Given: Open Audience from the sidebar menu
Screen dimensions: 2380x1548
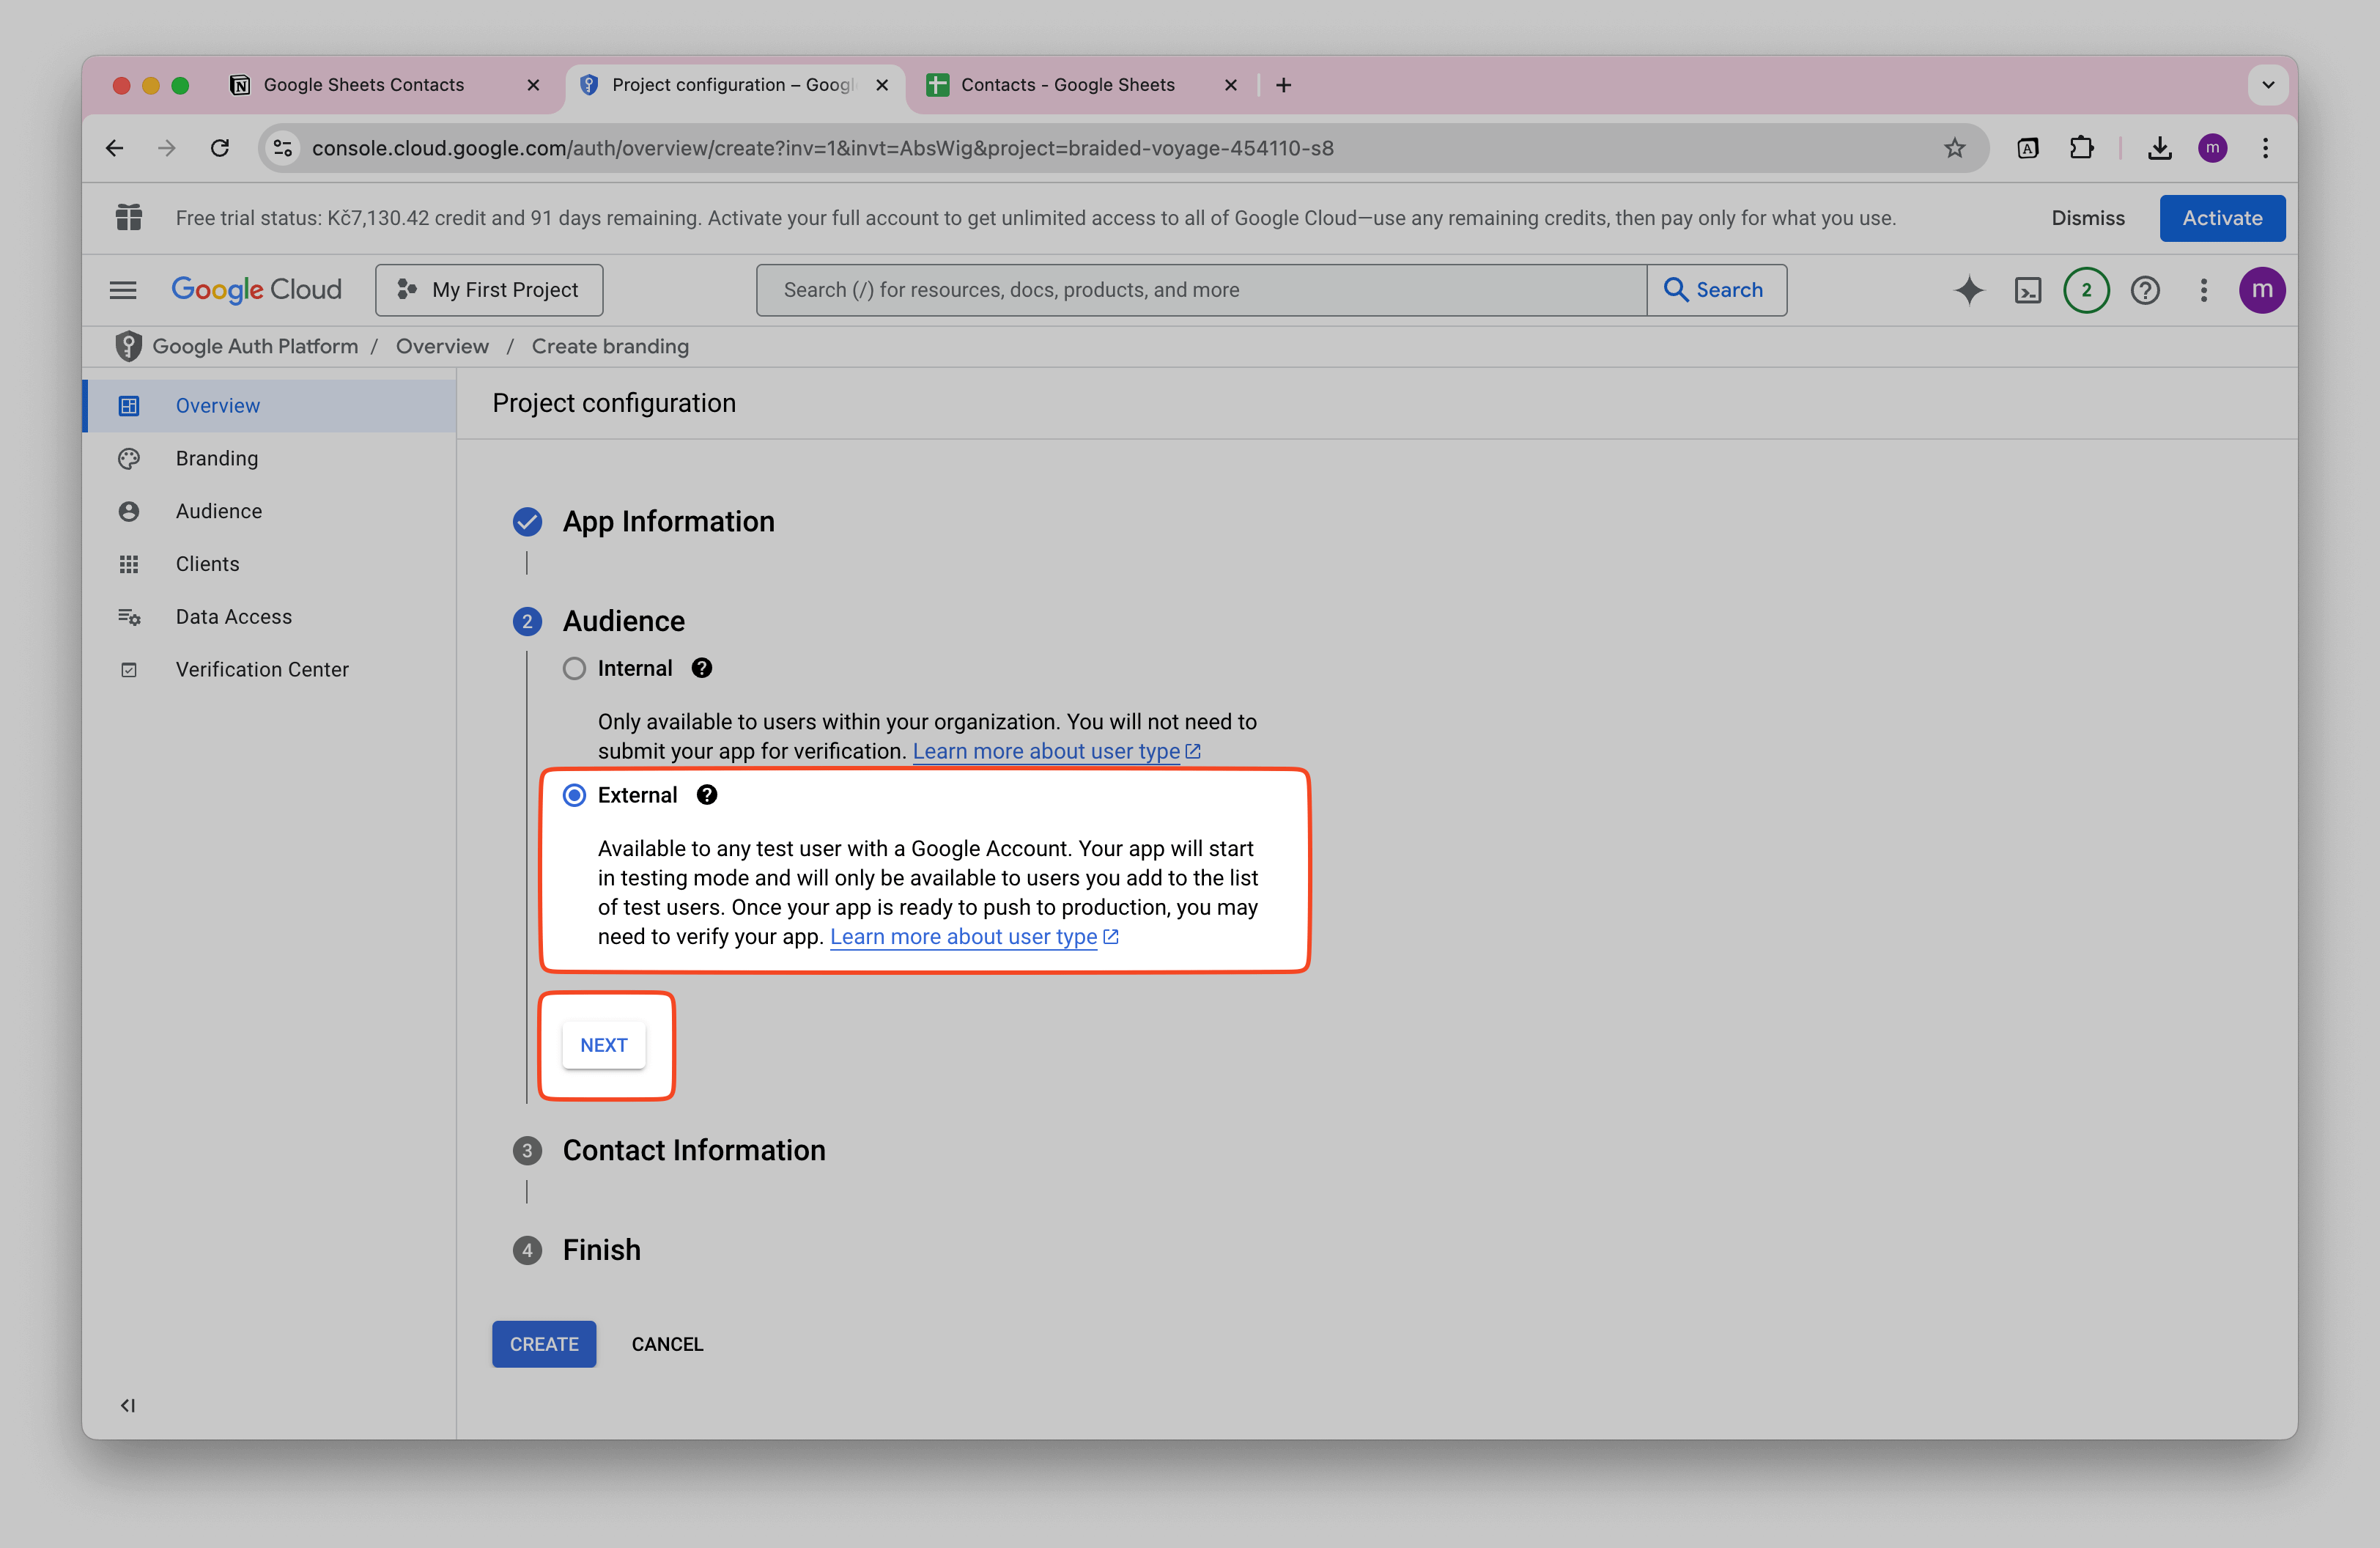Looking at the screenshot, I should point(219,510).
